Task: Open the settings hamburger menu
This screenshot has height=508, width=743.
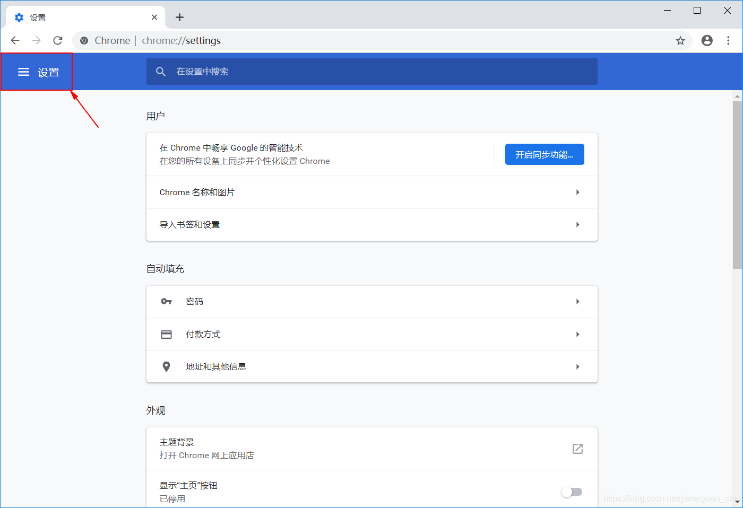Action: (23, 72)
